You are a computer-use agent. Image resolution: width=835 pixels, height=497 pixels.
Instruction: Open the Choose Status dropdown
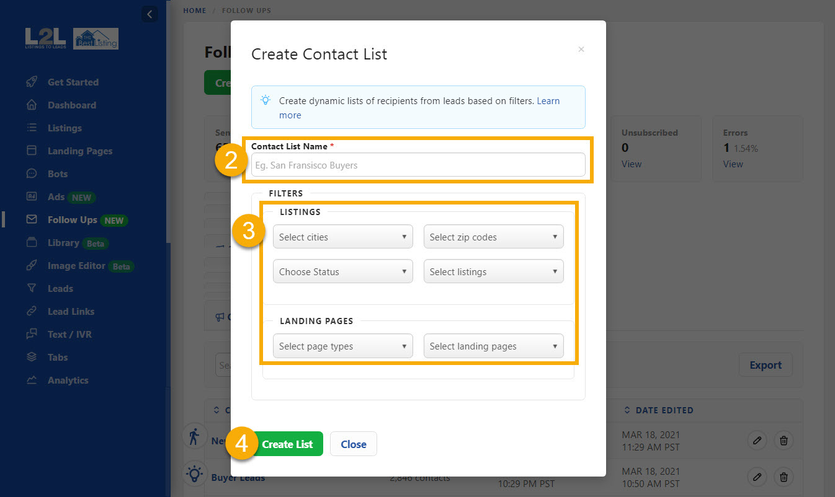click(342, 271)
